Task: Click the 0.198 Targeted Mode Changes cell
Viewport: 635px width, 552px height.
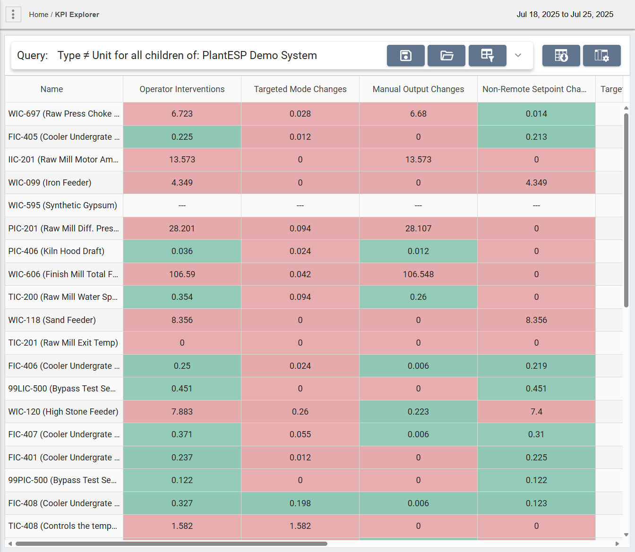Action: tap(300, 503)
